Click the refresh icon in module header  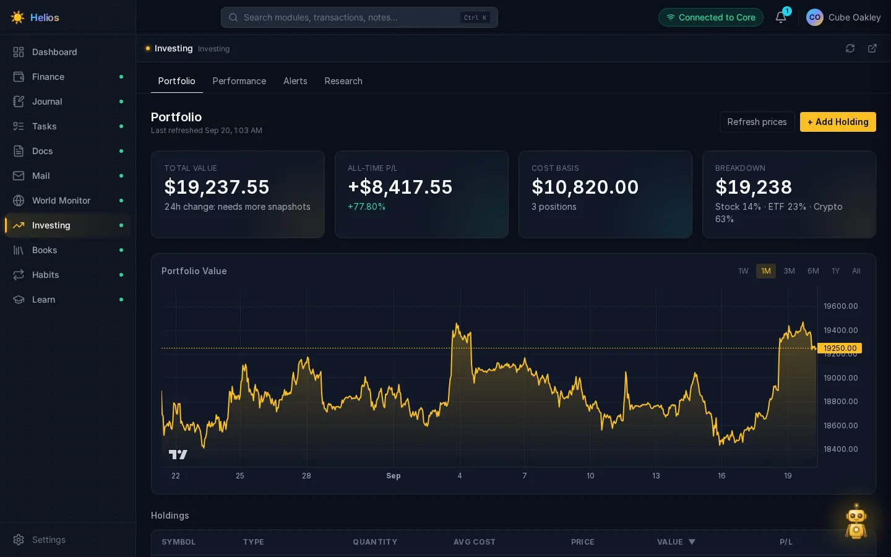coord(850,48)
